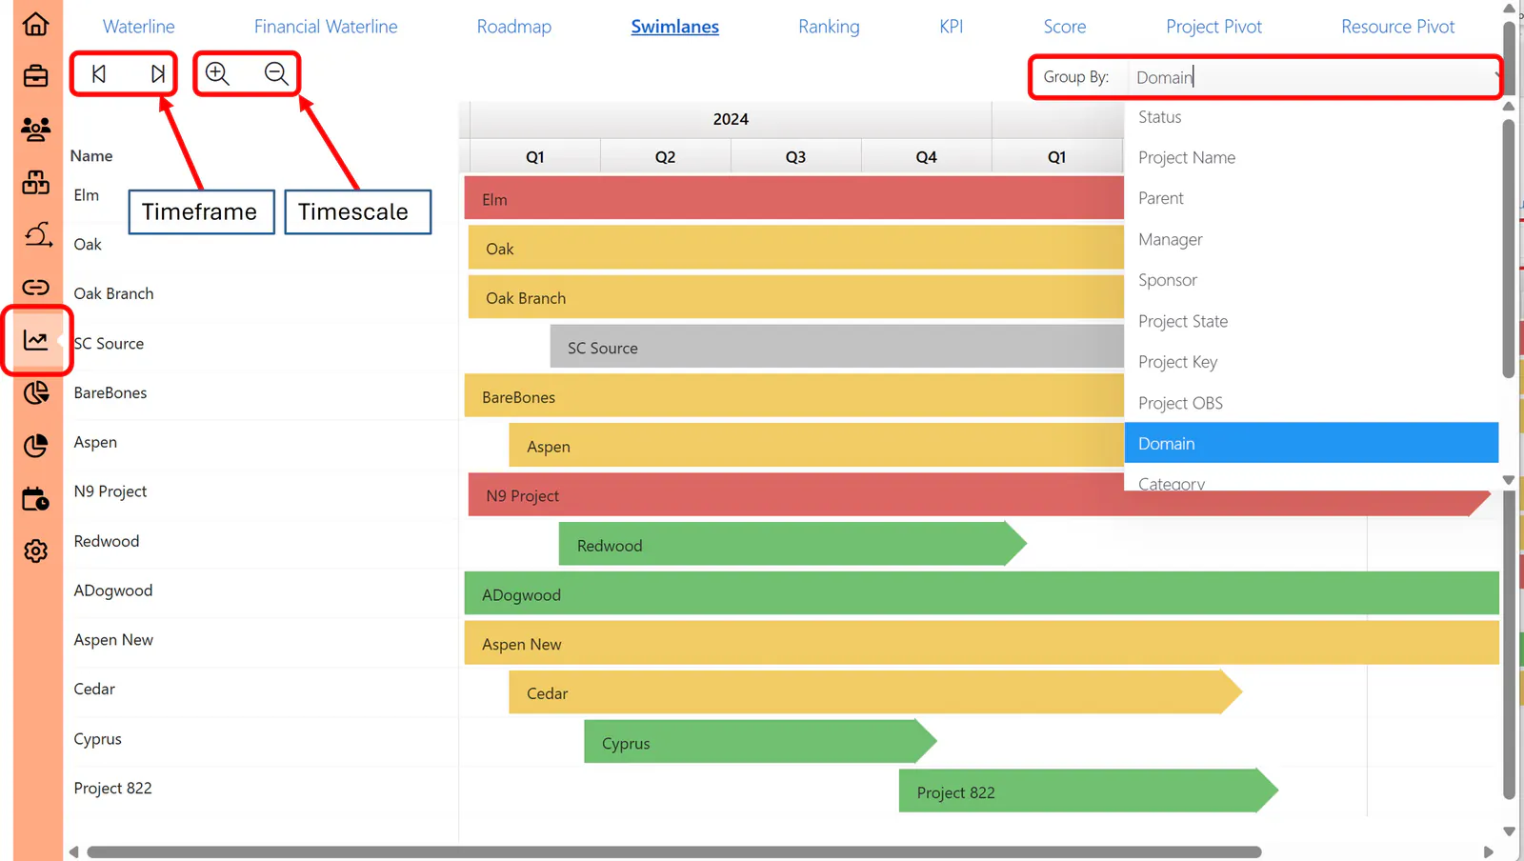Open the chain link icon in sidebar

coord(35,287)
